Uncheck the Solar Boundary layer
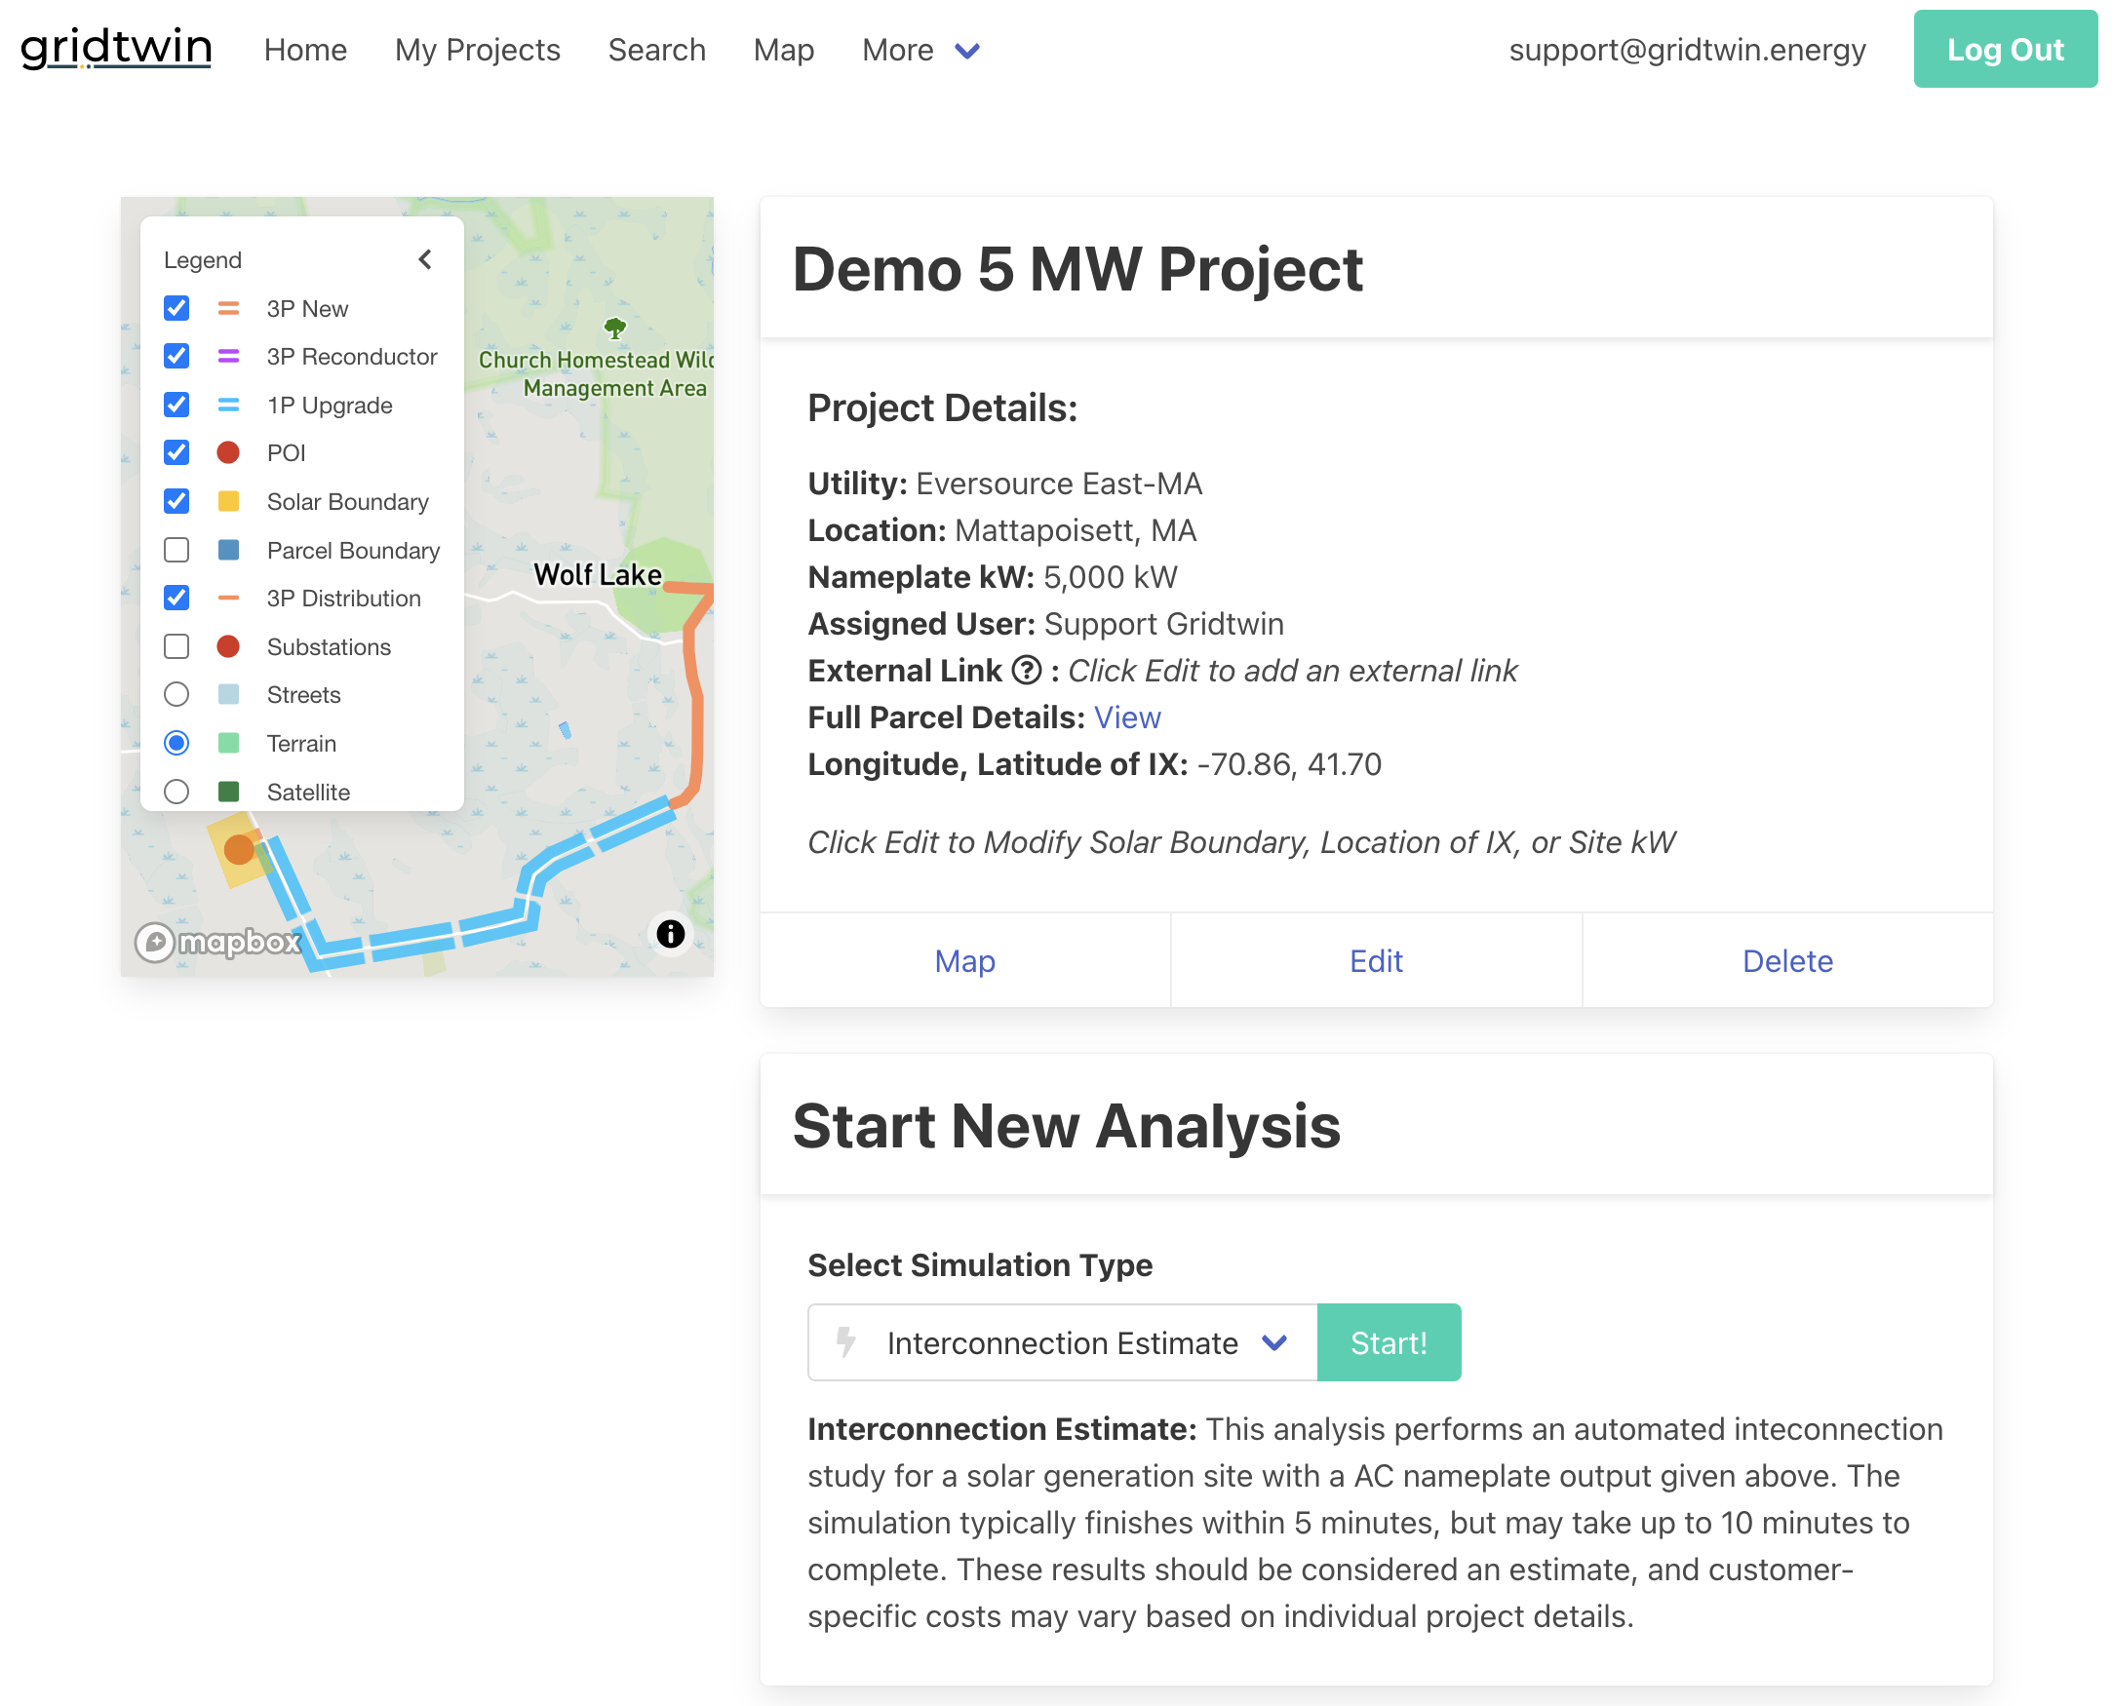The image size is (2114, 1706). (x=176, y=501)
